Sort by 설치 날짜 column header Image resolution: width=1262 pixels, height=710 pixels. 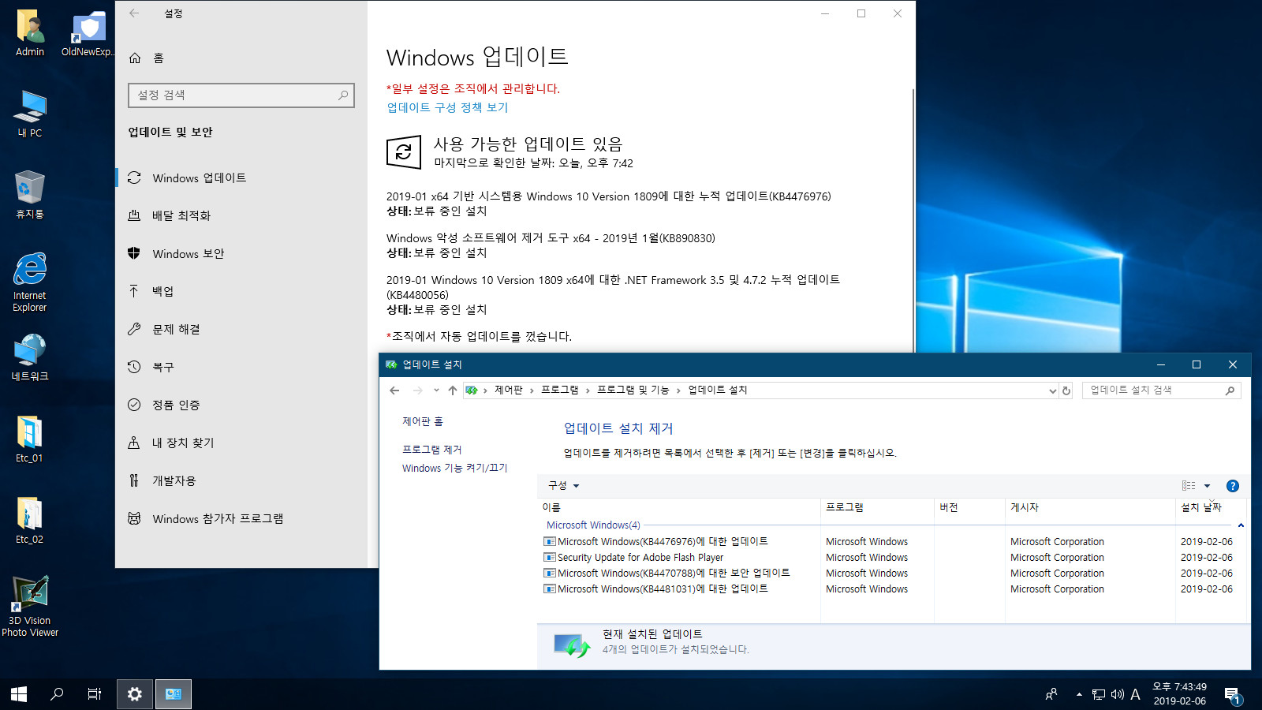(1211, 507)
